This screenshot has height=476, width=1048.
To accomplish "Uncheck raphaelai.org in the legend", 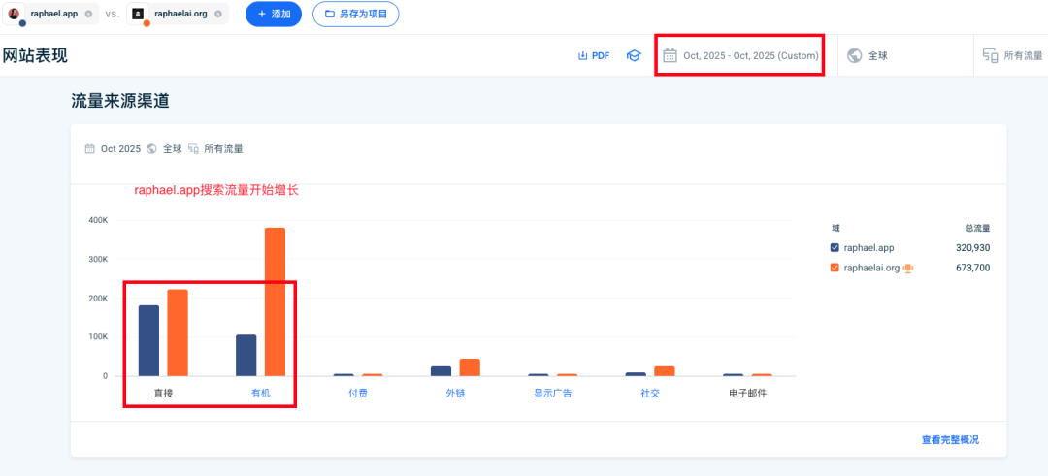I will [835, 268].
